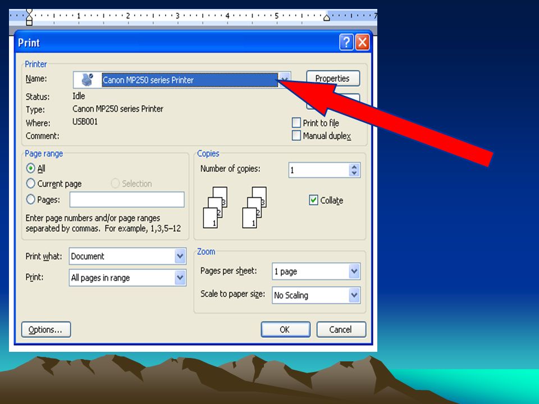Screen dimensions: 539x404
Task: Open the Pages per sheet dropdown
Action: pyautogui.click(x=316, y=272)
